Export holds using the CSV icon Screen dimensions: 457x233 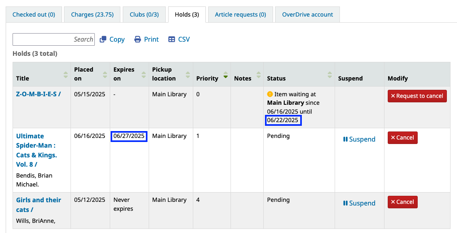click(x=172, y=39)
